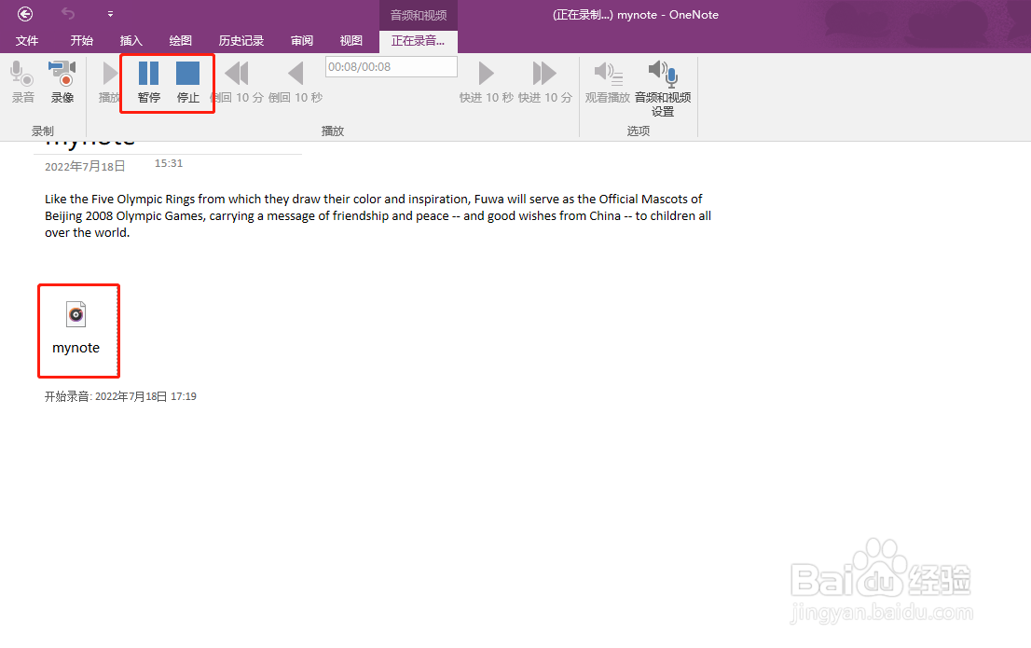Switch to the 视图 ribbon tab
This screenshot has height=648, width=1031.
pyautogui.click(x=351, y=41)
